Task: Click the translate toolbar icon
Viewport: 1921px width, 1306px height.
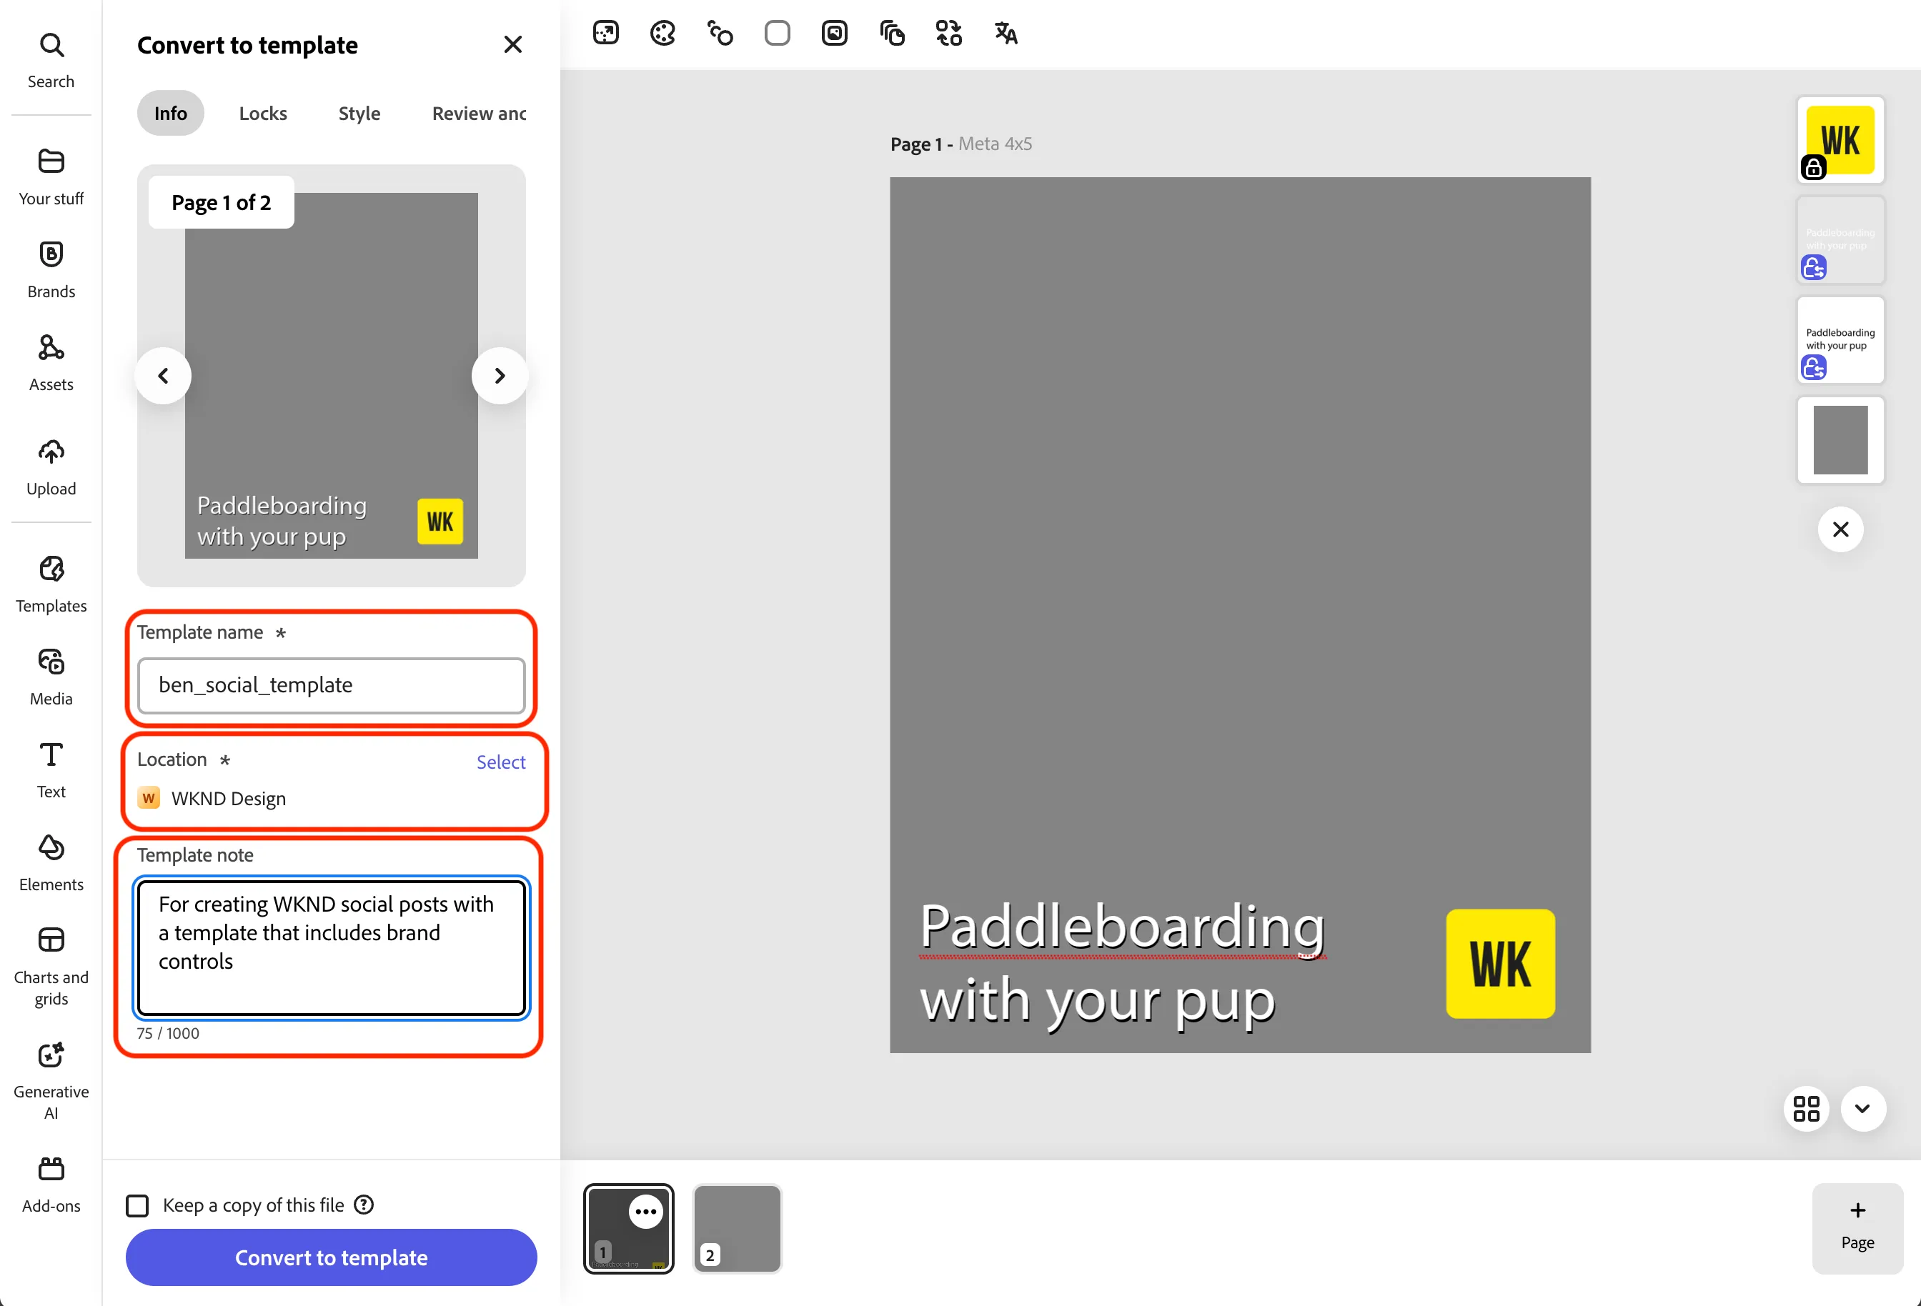Action: pos(1006,33)
